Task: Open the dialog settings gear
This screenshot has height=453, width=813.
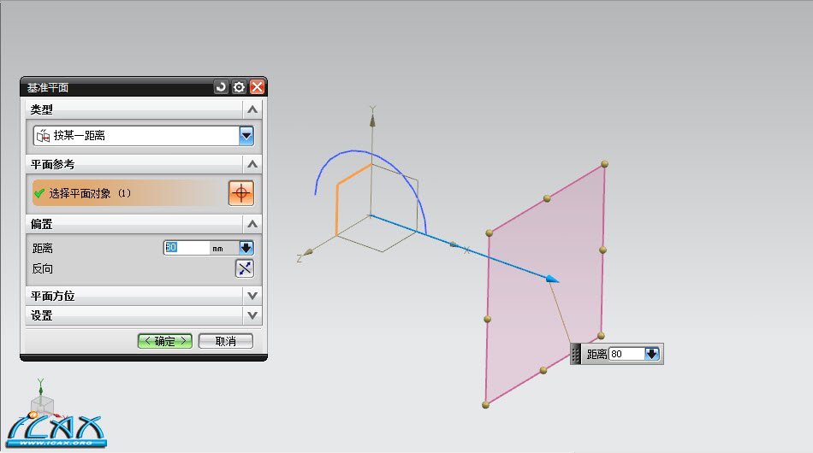Action: point(239,87)
